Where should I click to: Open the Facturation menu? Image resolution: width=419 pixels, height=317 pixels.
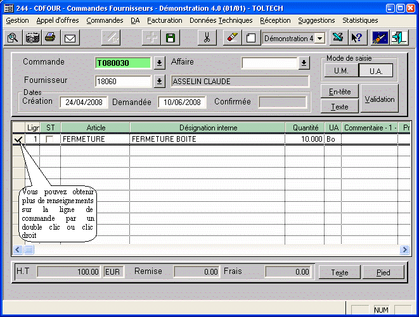click(x=165, y=20)
